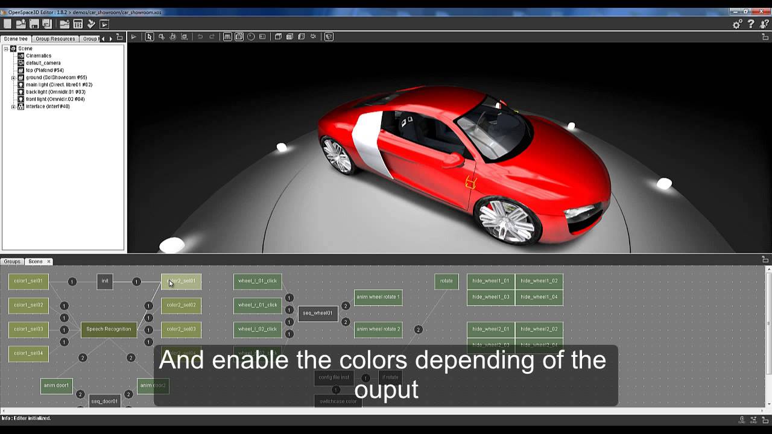Click link circle between color1_sel01 and init

pyautogui.click(x=72, y=281)
